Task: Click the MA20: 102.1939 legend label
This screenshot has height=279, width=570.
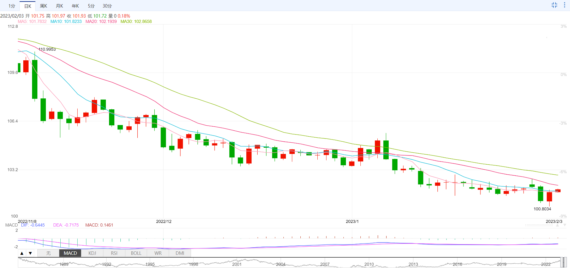Action: point(101,21)
